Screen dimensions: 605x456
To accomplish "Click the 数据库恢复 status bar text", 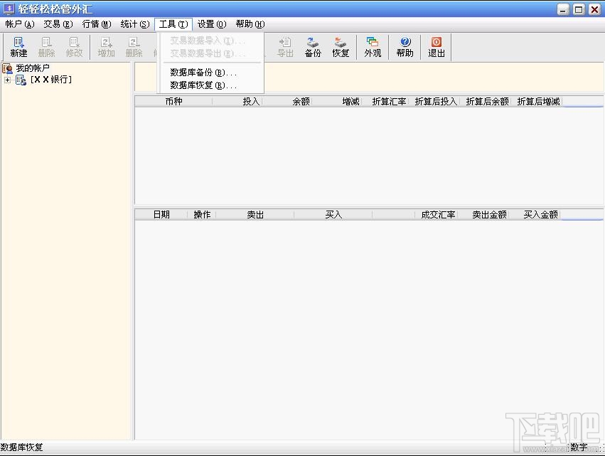I will point(21,447).
